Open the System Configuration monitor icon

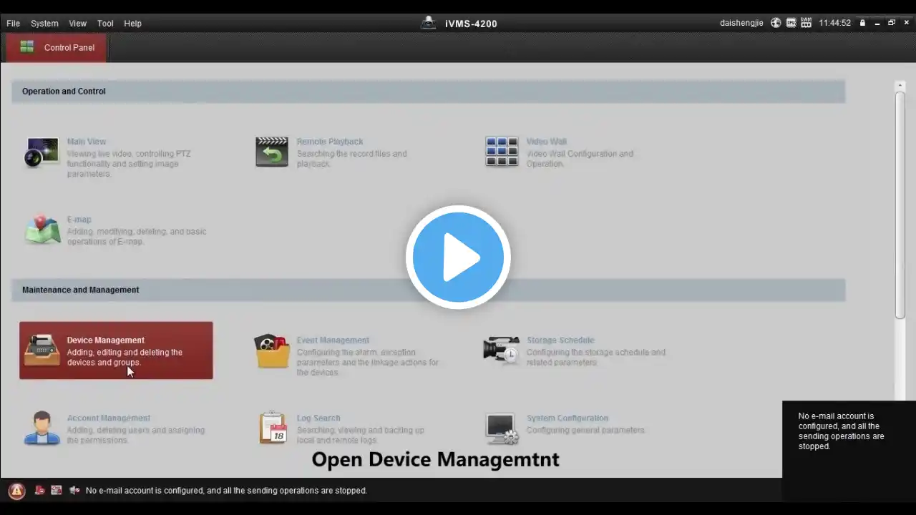pyautogui.click(x=502, y=428)
